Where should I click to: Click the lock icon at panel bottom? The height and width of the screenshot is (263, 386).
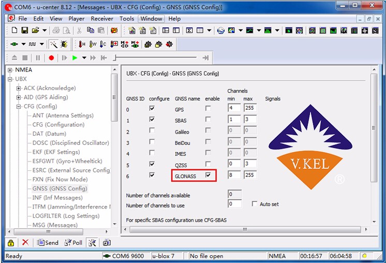pyautogui.click(x=11, y=242)
